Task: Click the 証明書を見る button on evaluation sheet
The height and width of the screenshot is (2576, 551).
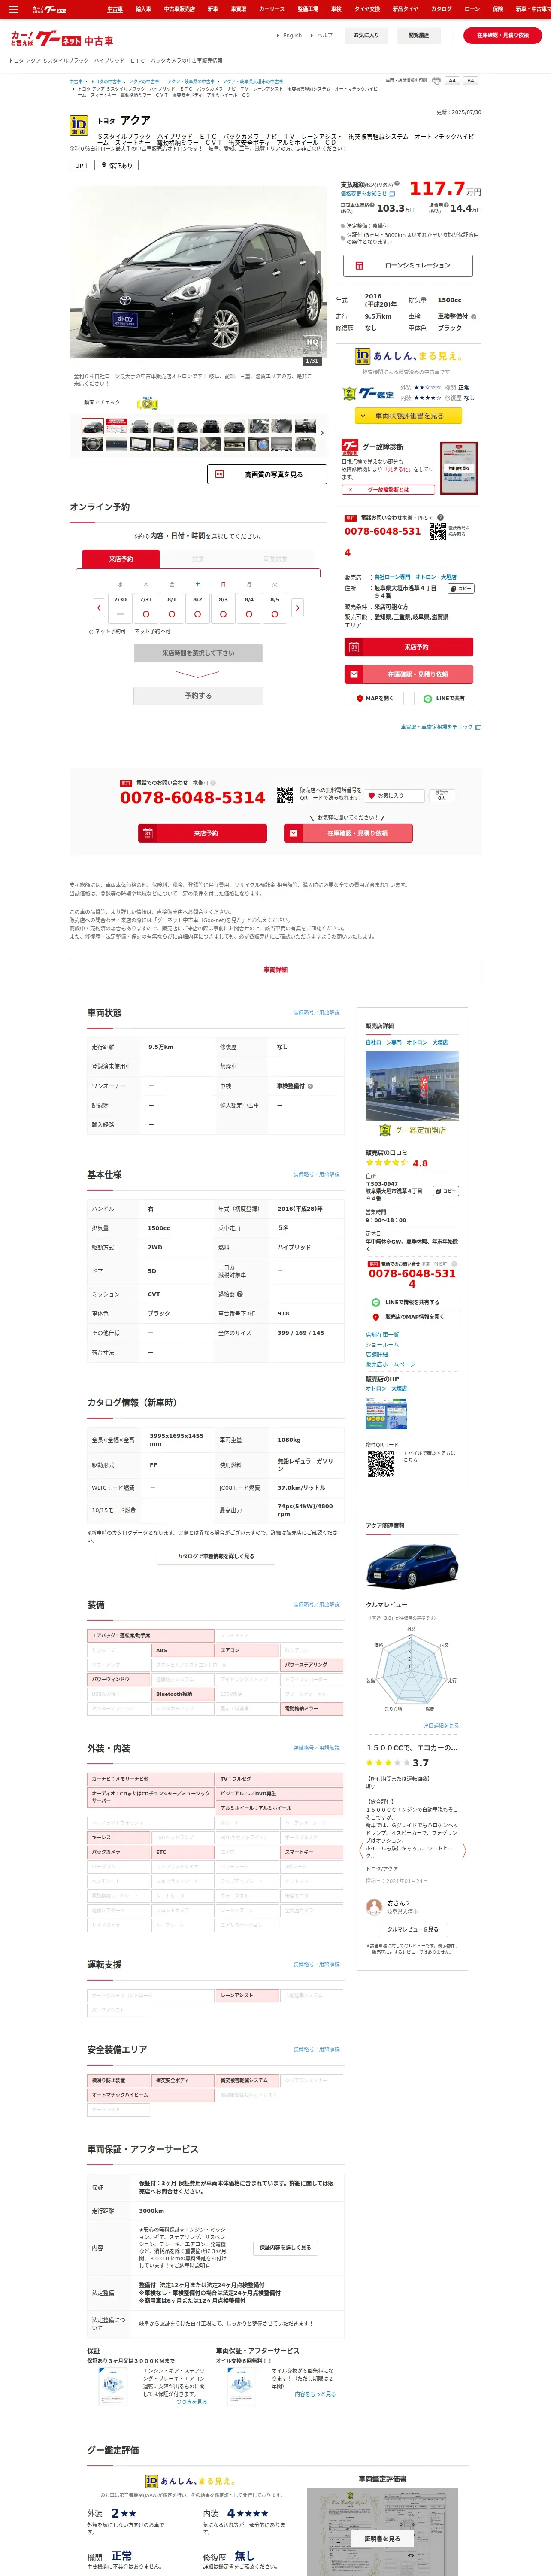Action: (x=382, y=2538)
